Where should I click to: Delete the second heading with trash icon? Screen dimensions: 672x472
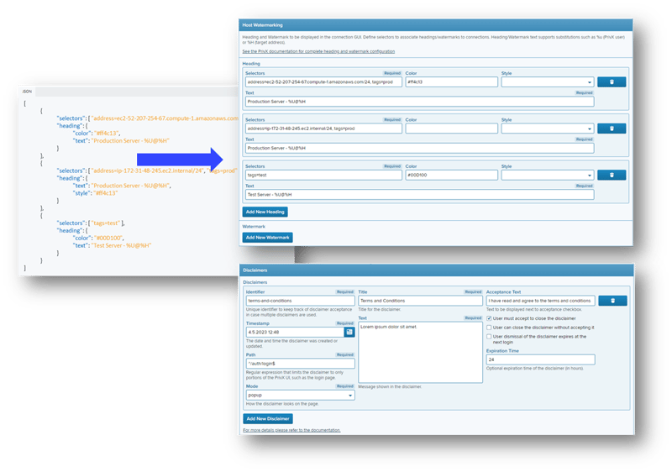(612, 128)
